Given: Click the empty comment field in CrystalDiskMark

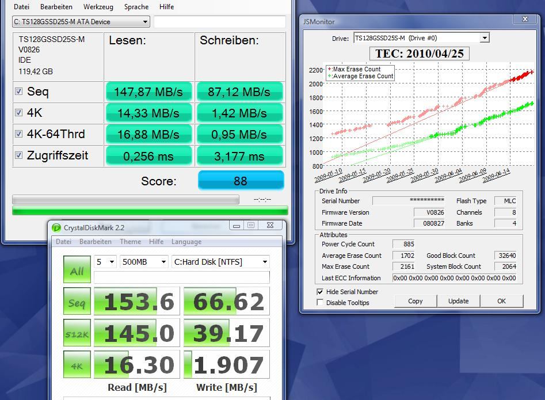Looking at the screenshot, I should point(181,277).
